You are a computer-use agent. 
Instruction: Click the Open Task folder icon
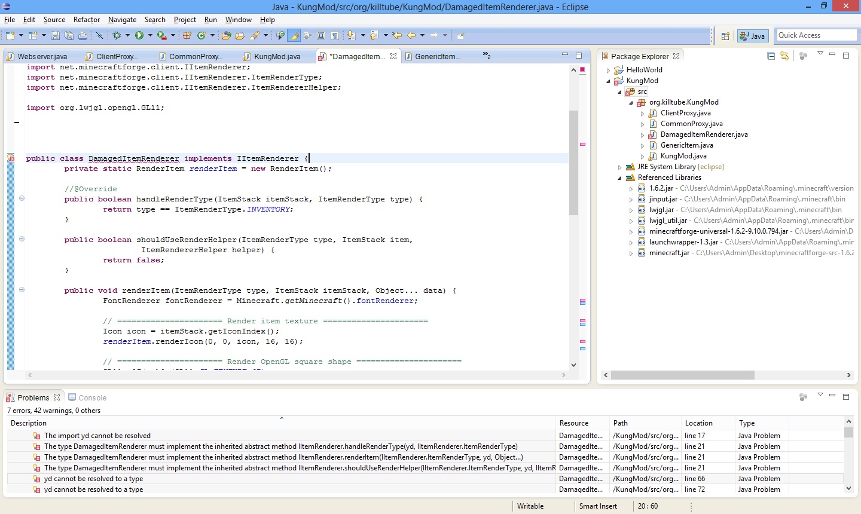point(240,36)
